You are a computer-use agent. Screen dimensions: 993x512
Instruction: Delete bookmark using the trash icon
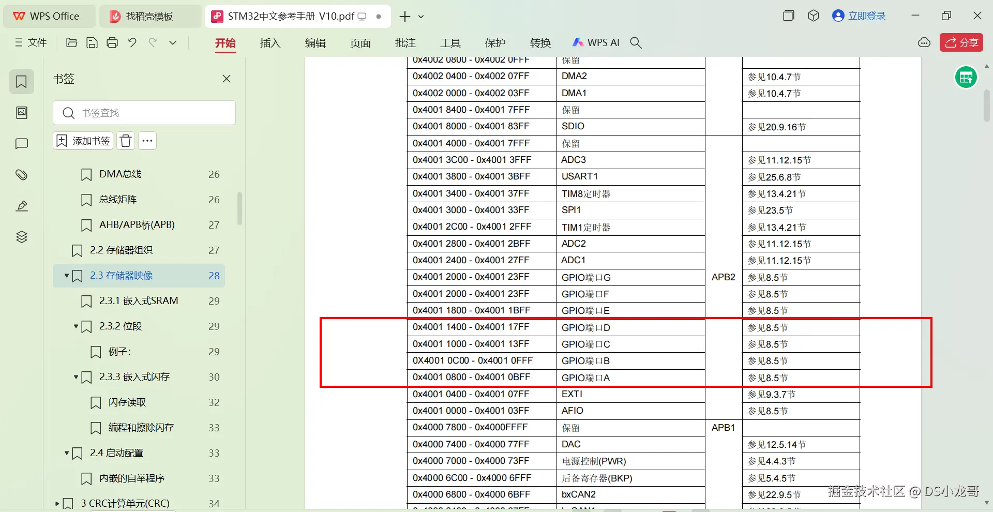coord(126,141)
